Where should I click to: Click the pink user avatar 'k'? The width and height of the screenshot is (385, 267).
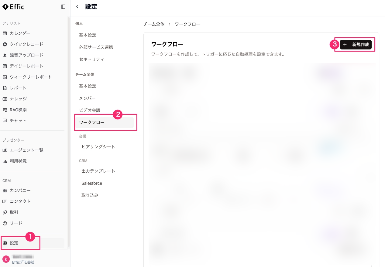click(x=6, y=259)
